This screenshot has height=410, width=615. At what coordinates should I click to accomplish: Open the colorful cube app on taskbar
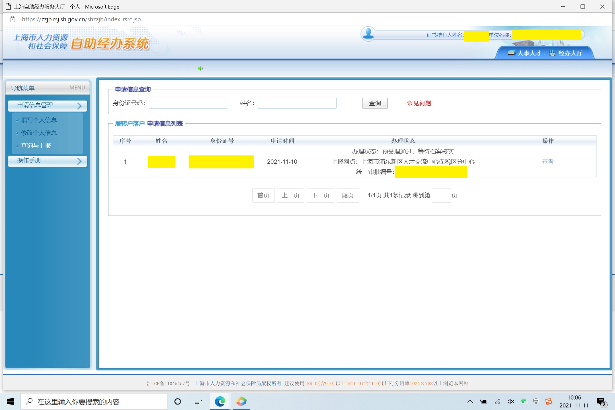241,401
